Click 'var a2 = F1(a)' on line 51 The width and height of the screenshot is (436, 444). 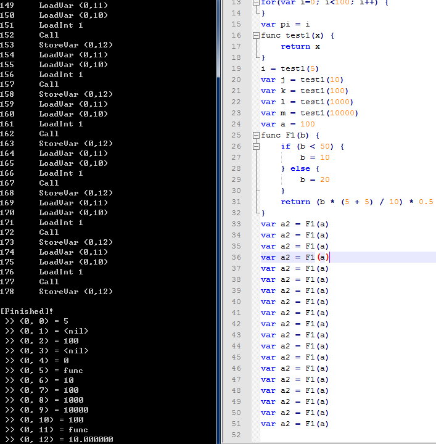click(295, 424)
